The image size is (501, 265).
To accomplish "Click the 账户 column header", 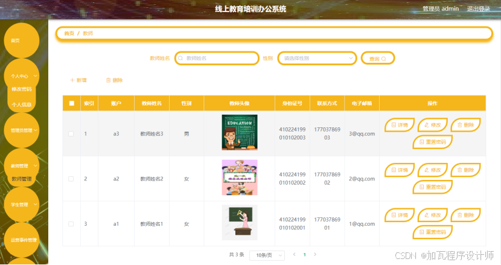I will (116, 103).
